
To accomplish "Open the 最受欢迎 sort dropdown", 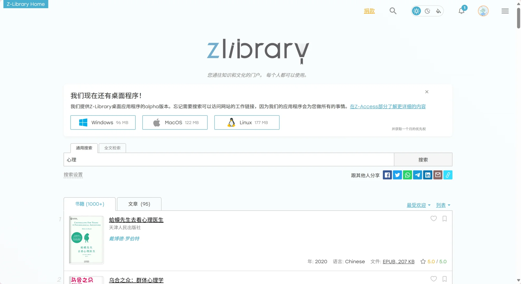I will point(419,205).
